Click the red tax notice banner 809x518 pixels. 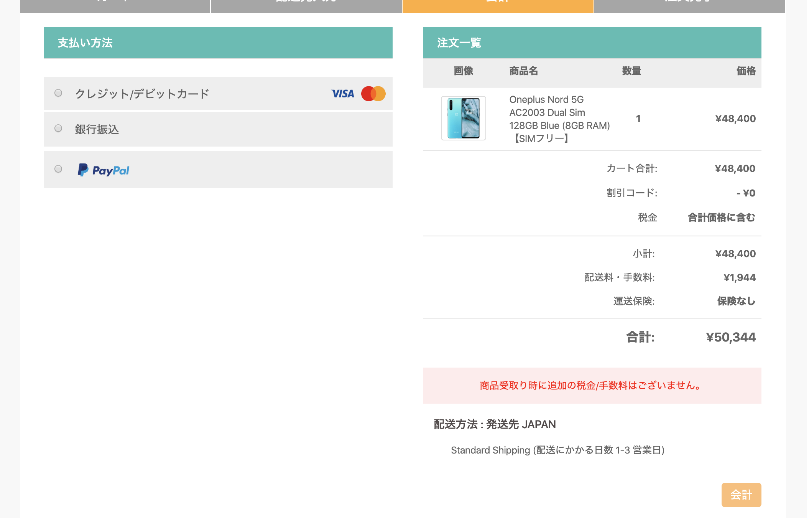coord(592,385)
